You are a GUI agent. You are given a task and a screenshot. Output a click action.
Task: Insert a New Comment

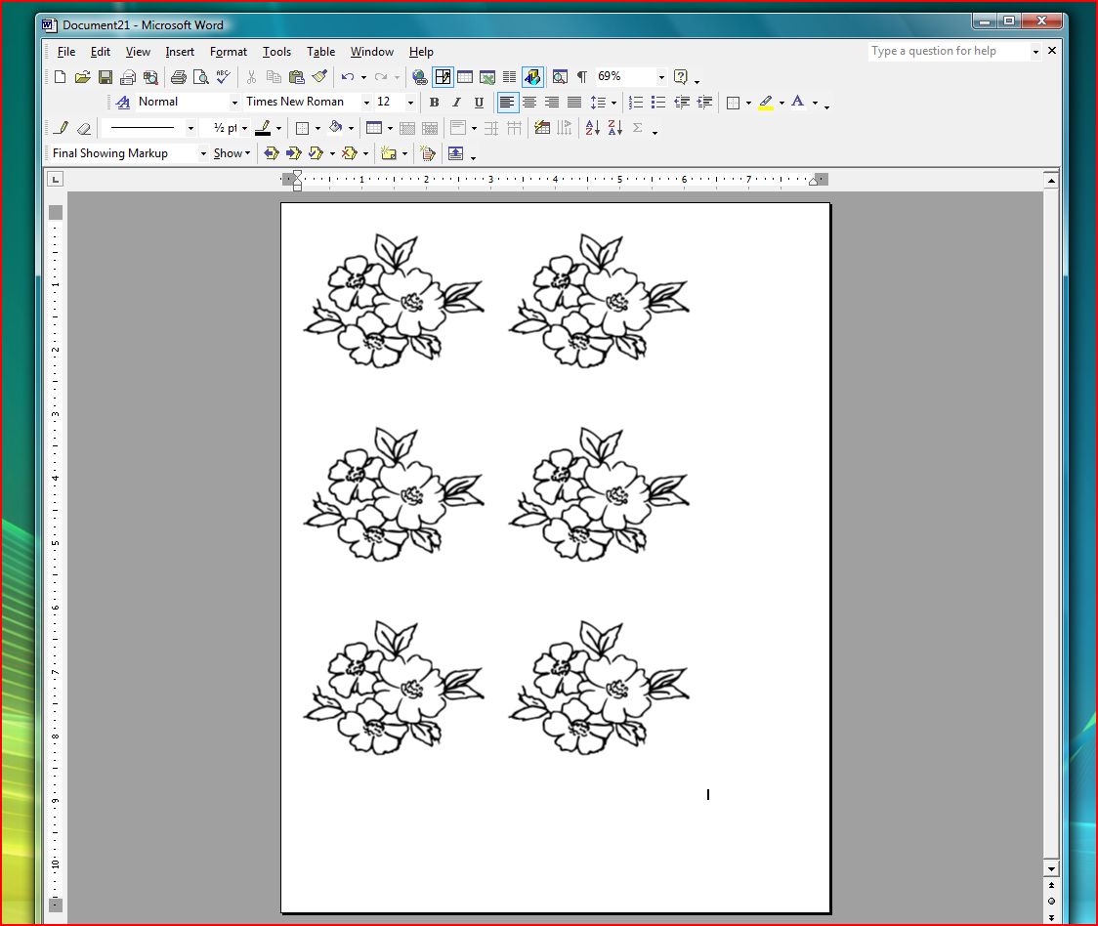click(x=388, y=153)
